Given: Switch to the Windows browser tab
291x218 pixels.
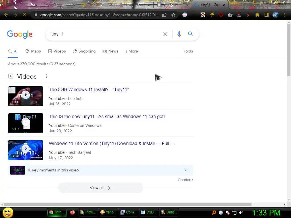Looking at the screenshot, I should (x=172, y=5).
